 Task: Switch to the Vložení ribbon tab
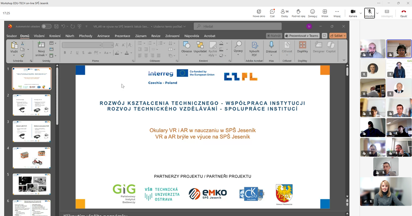tap(39, 36)
